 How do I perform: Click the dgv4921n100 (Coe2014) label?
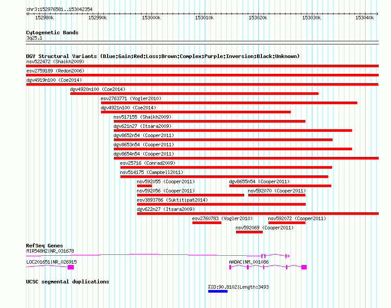[x=128, y=108]
